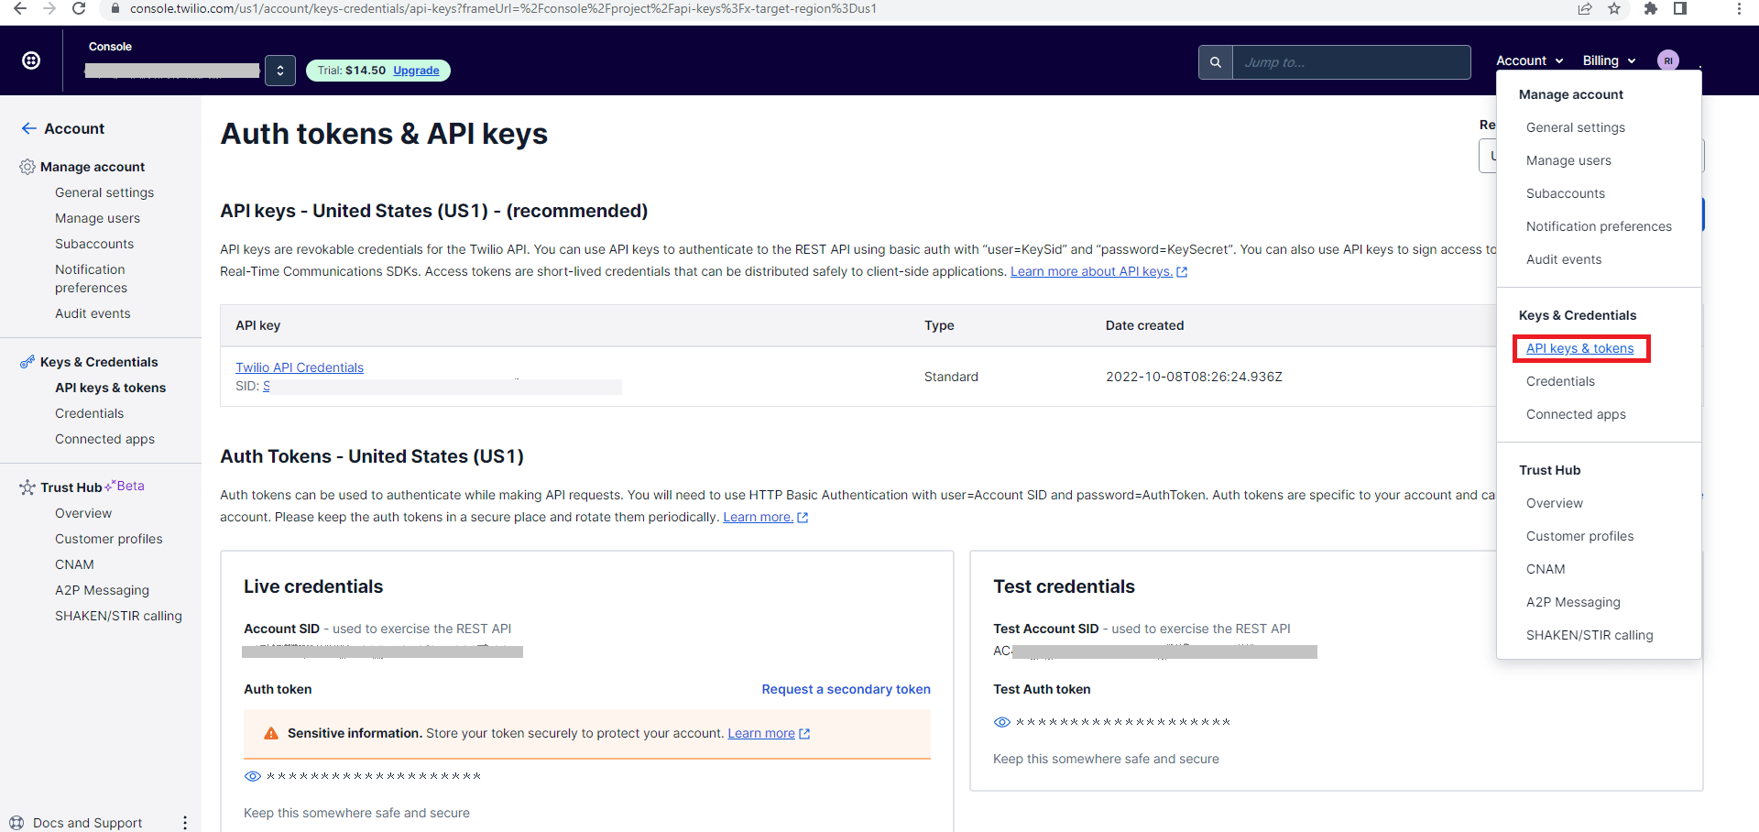1759x832 pixels.
Task: Click into the Jump to search field
Action: click(x=1351, y=62)
